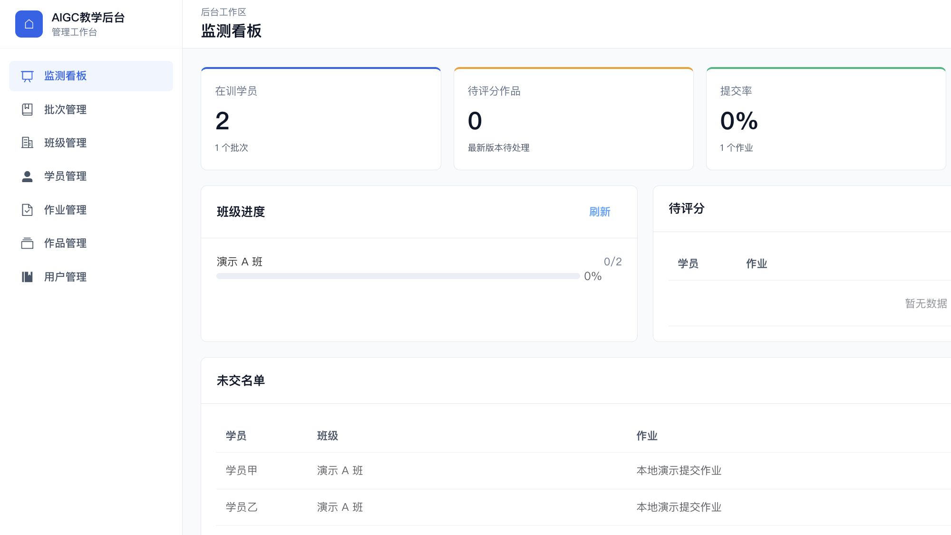Click the 学员 header in 待评分 table
Viewport: 951px width, 535px height.
pyautogui.click(x=688, y=263)
